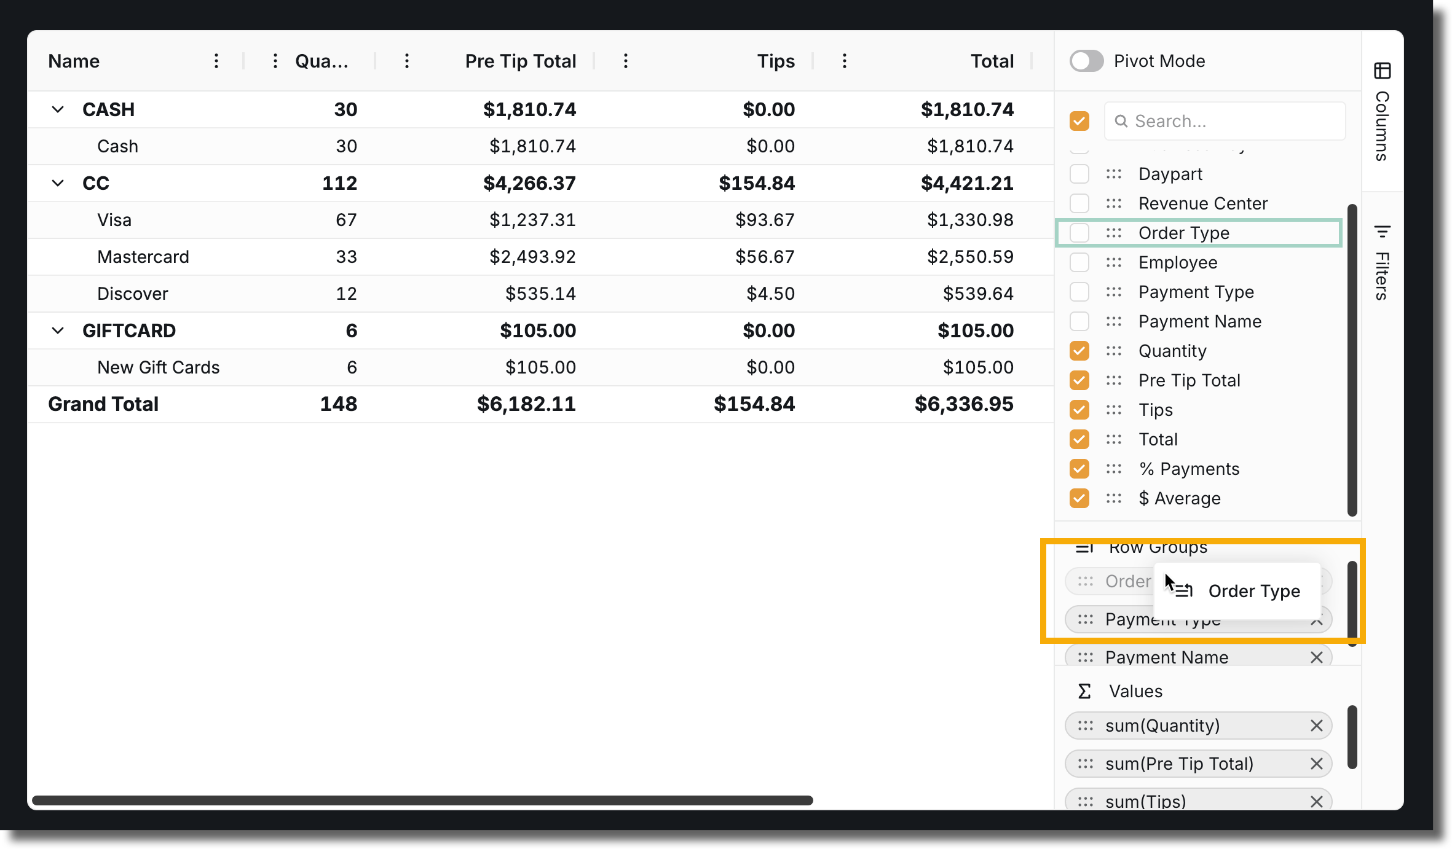Open the Quantity column menu icon
Viewport: 1452px width, 849px height.
tap(275, 61)
